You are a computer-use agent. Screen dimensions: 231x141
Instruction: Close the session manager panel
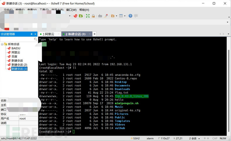click(x=35, y=34)
